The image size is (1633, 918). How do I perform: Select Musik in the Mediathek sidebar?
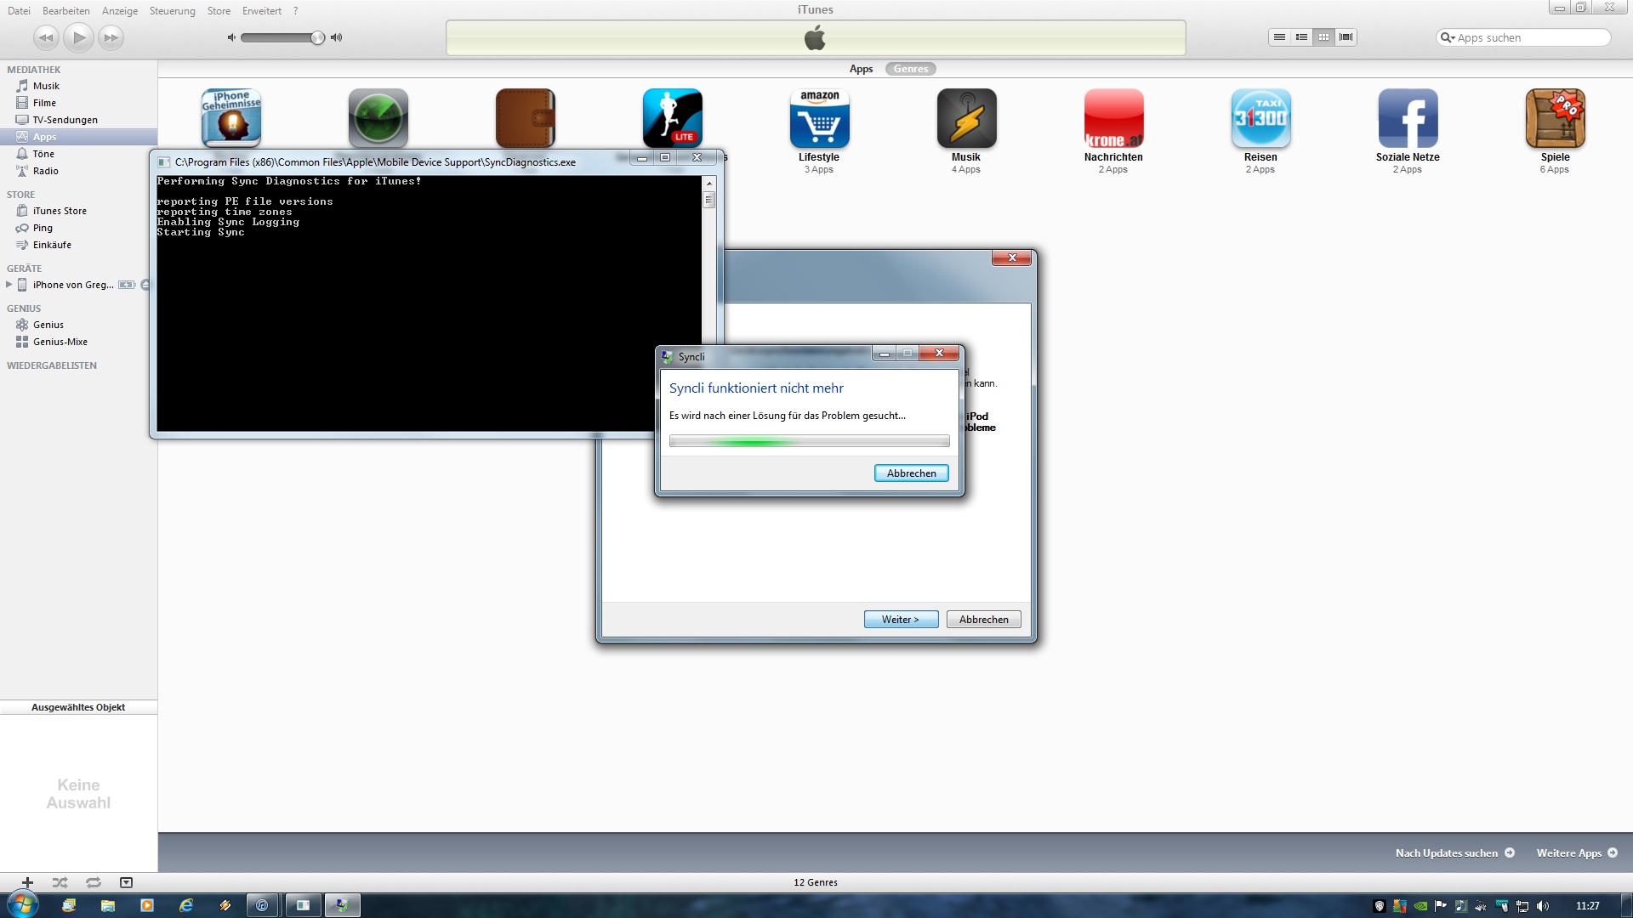coord(78,86)
